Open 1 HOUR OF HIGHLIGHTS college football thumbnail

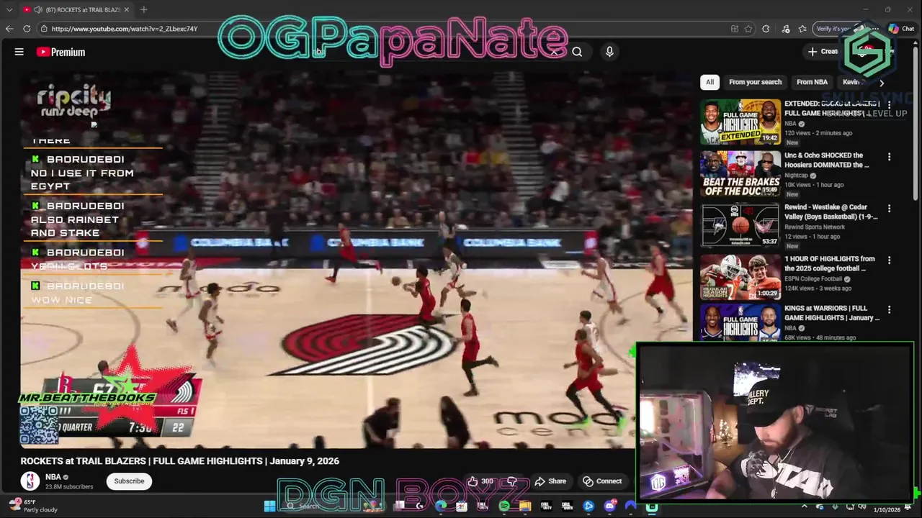pos(740,277)
